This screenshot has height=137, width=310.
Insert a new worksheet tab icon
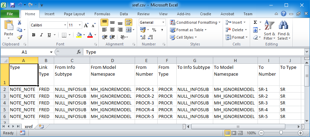[41, 126]
